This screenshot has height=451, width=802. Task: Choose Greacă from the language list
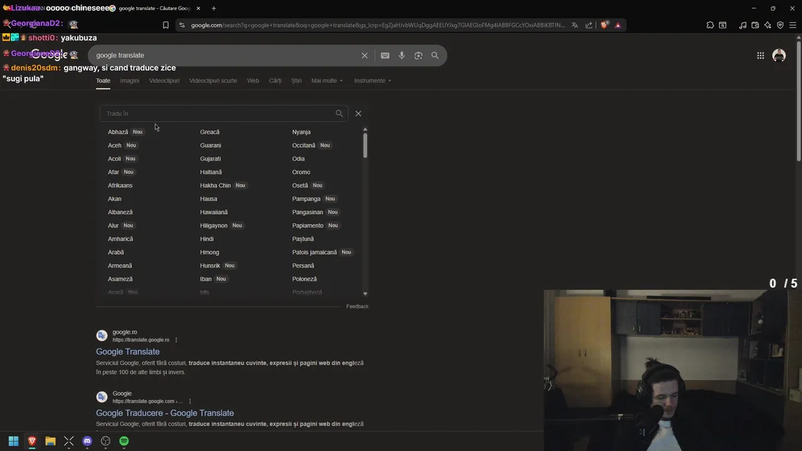click(210, 132)
